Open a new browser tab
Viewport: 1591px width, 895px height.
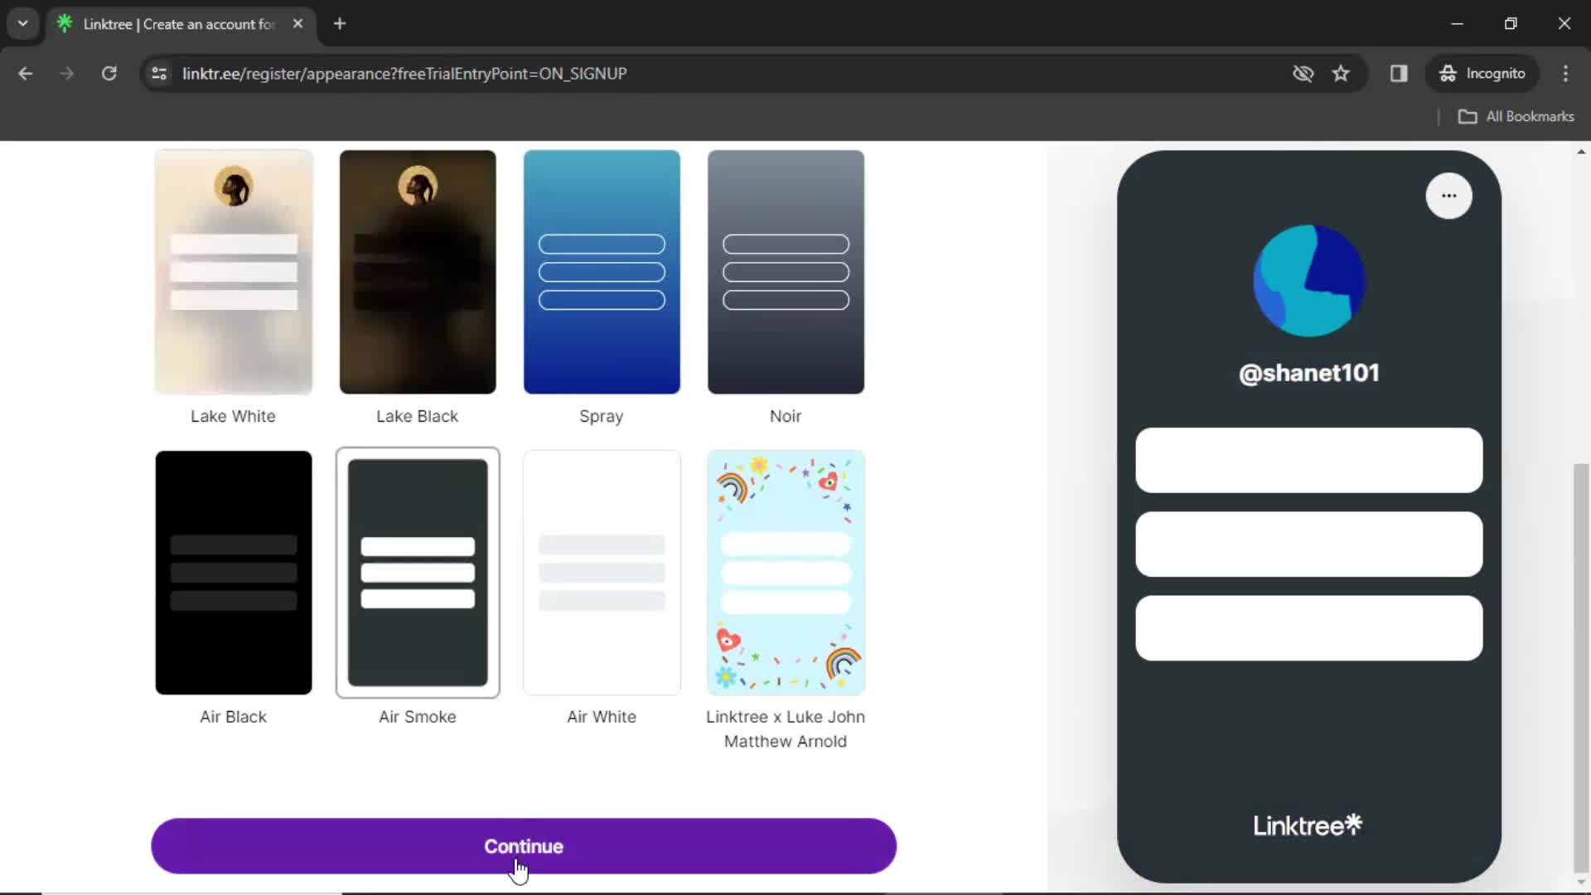(340, 23)
